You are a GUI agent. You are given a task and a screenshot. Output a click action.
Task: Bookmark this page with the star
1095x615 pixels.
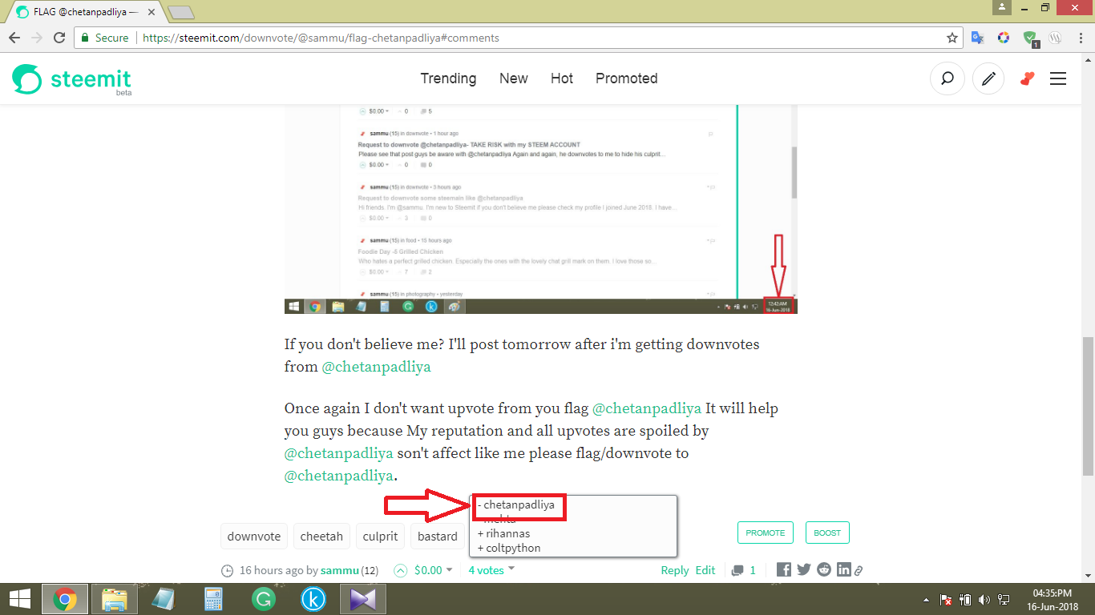(952, 38)
